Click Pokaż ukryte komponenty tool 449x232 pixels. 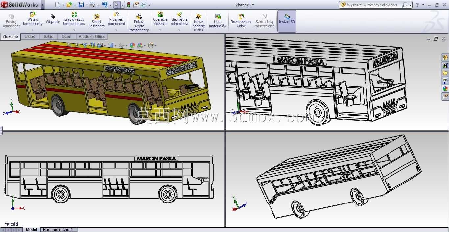[x=139, y=23]
